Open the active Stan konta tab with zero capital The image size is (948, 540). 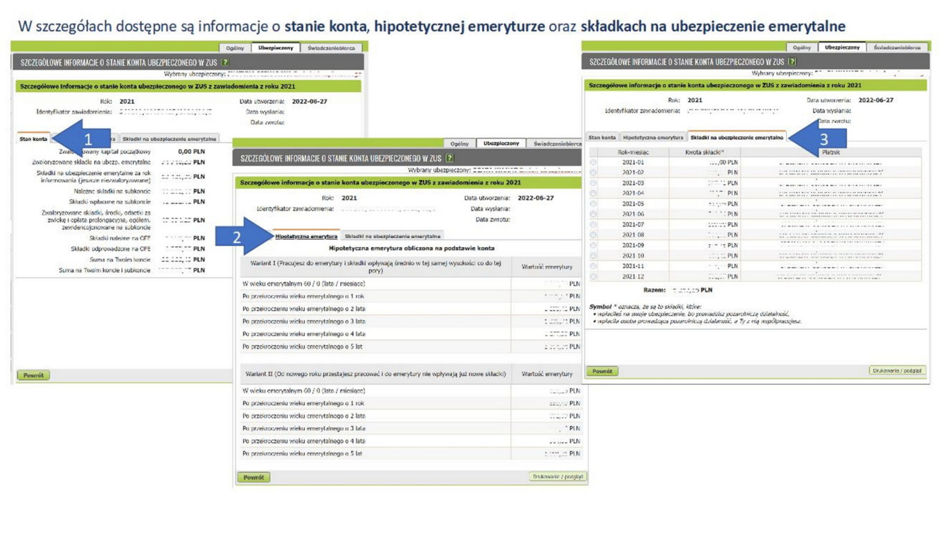[33, 138]
